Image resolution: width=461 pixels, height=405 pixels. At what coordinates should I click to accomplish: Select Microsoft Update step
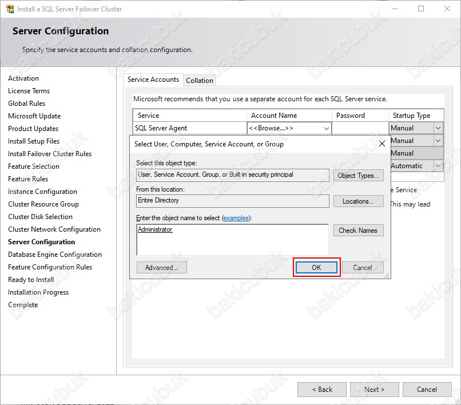click(x=34, y=116)
